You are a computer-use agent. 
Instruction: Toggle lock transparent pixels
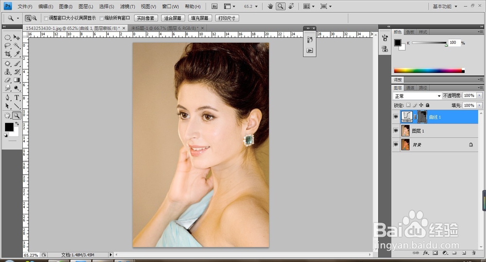[408, 105]
